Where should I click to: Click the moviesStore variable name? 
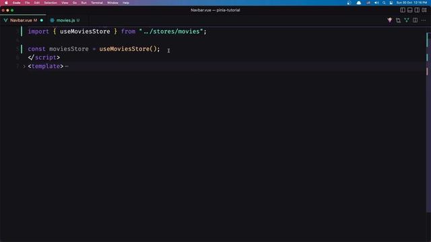tap(69, 49)
